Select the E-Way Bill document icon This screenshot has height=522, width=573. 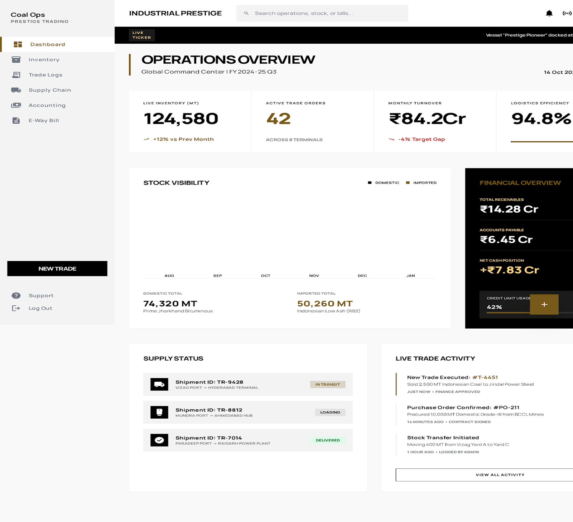tap(16, 120)
